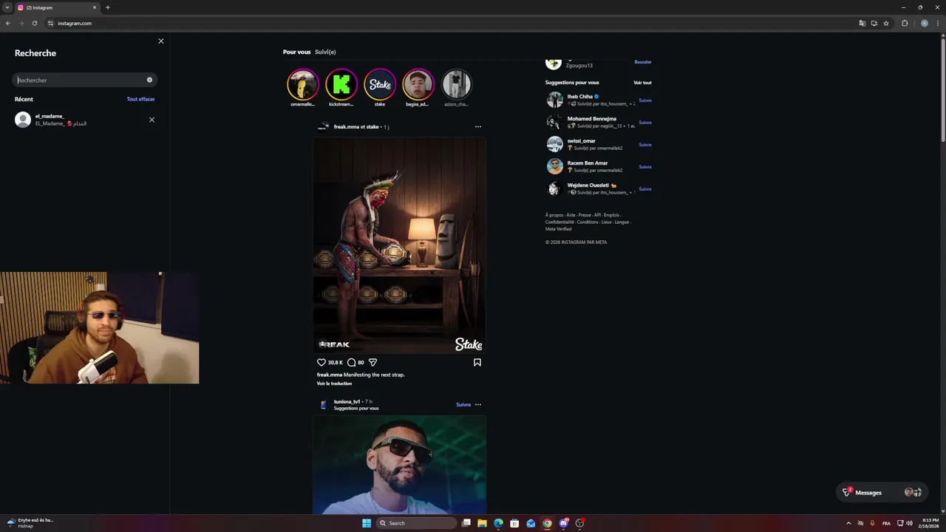Open more options on tunisna_tv1 post

tap(478, 405)
